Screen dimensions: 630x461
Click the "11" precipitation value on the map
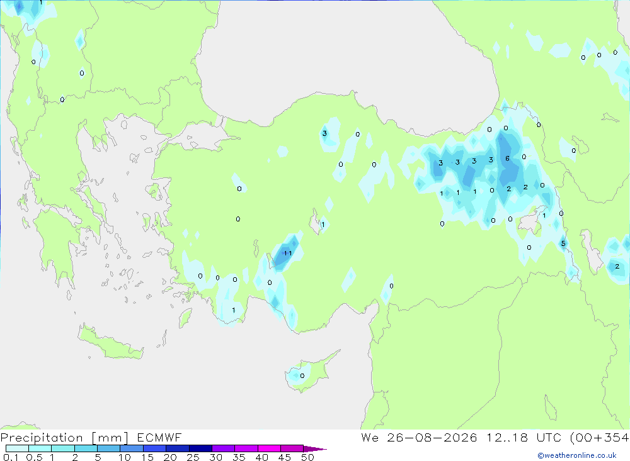(x=288, y=253)
